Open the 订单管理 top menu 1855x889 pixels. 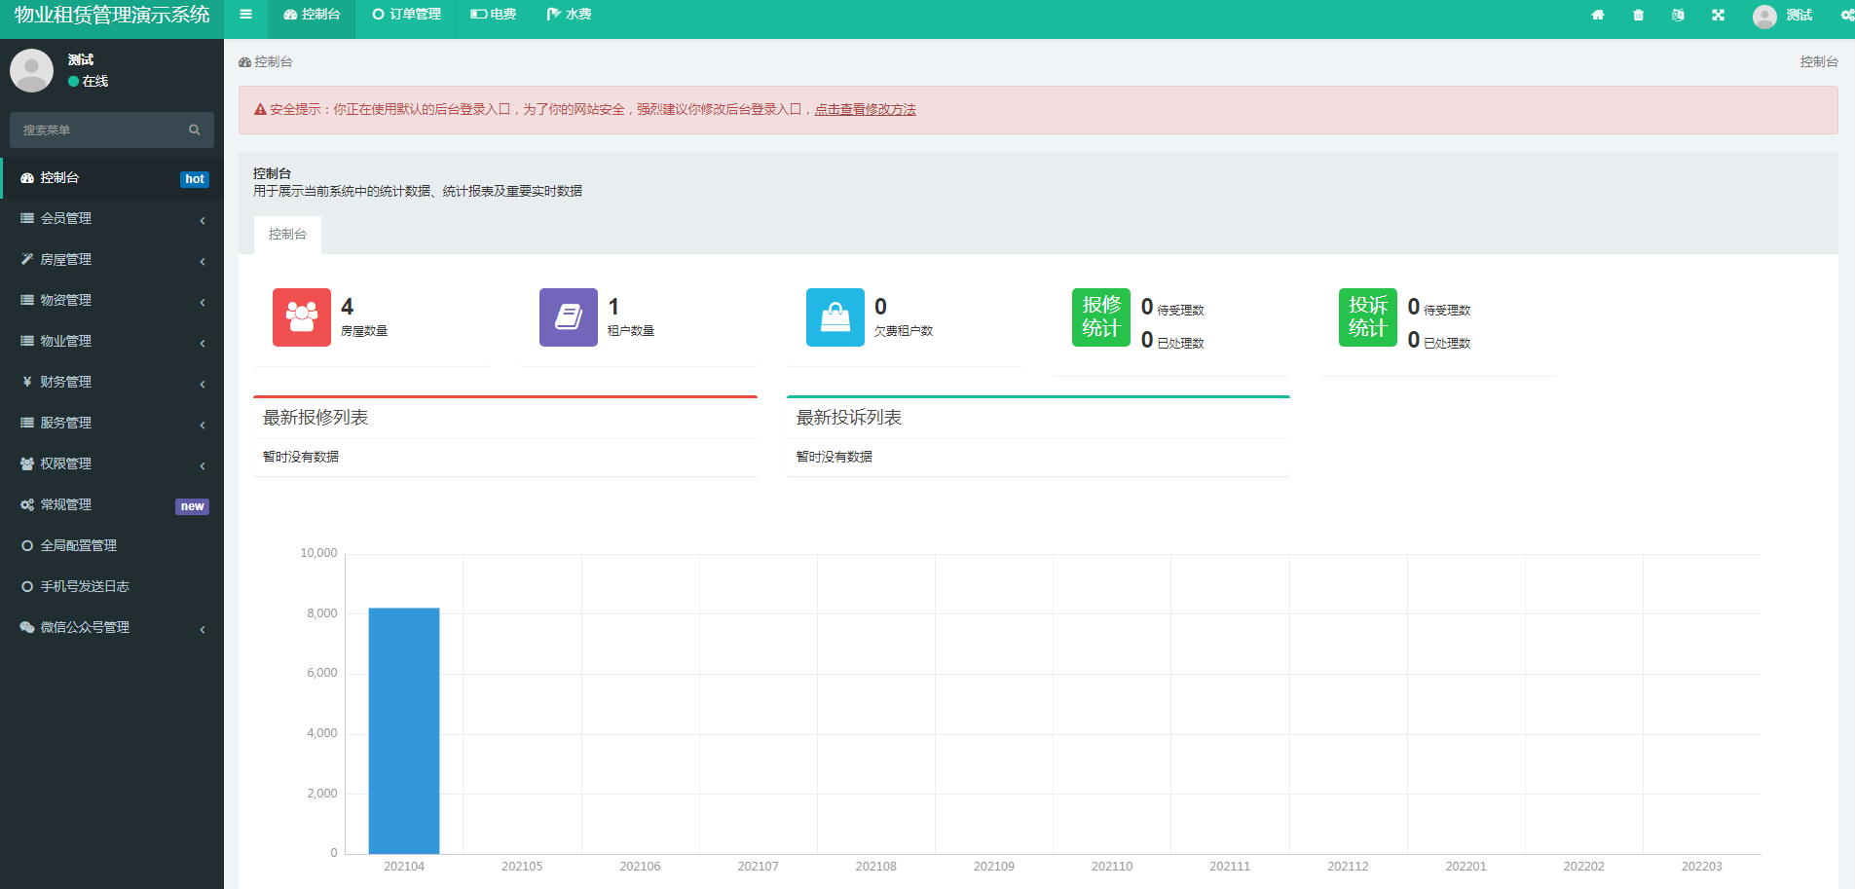407,15
